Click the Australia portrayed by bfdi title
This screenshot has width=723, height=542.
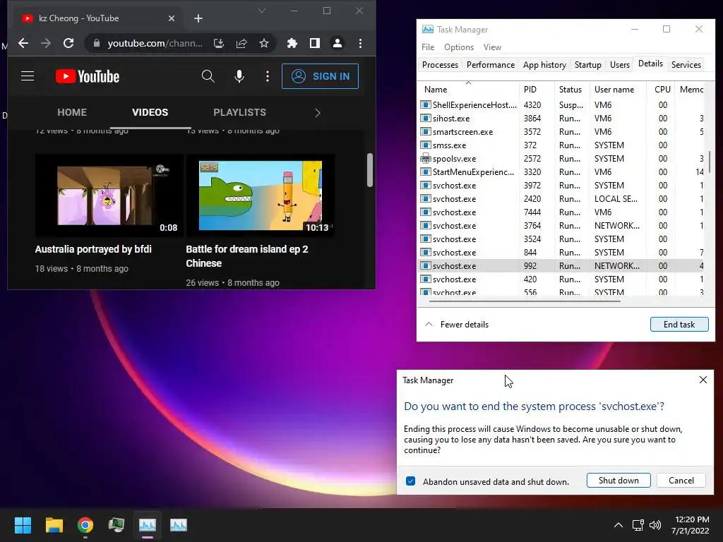point(93,249)
